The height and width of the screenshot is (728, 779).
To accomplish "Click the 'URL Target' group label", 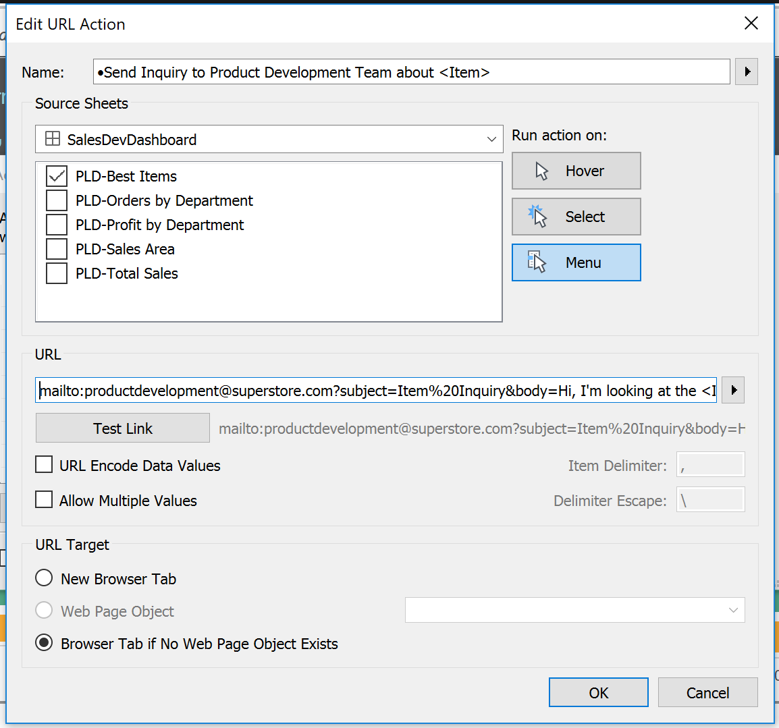I will [x=72, y=544].
